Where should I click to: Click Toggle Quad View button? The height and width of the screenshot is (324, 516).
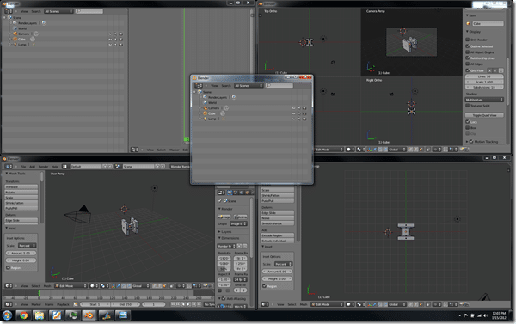coord(484,115)
